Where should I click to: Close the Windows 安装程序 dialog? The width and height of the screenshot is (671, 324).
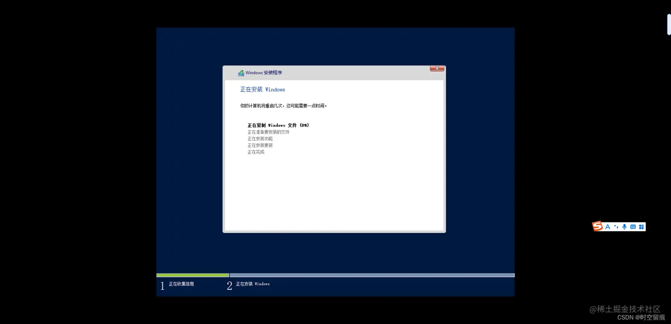[x=437, y=68]
